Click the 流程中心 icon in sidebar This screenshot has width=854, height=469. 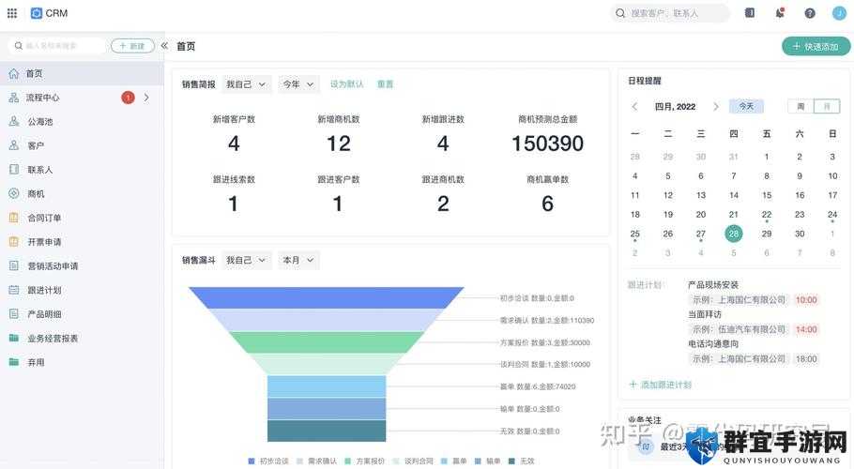click(14, 98)
